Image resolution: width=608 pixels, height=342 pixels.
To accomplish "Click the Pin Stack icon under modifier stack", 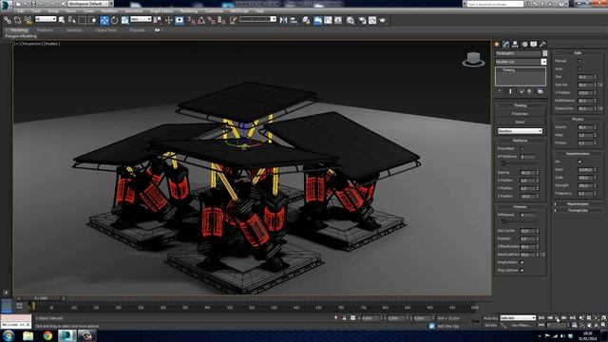I will 500,91.
